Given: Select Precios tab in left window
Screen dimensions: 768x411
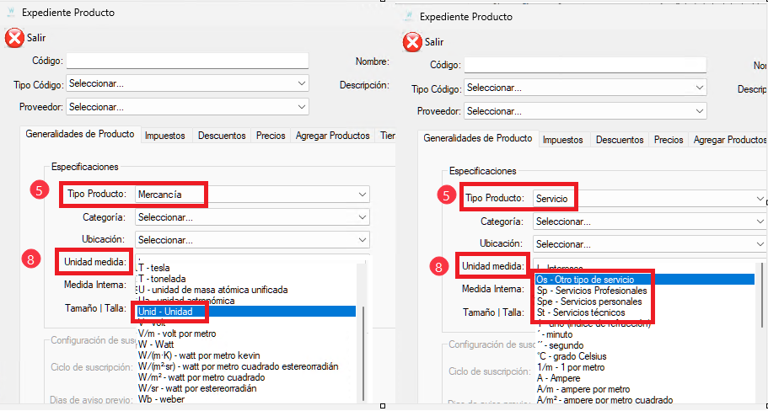Looking at the screenshot, I should pos(271,135).
